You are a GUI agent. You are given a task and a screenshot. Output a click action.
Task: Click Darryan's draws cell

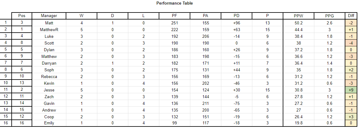112,63
